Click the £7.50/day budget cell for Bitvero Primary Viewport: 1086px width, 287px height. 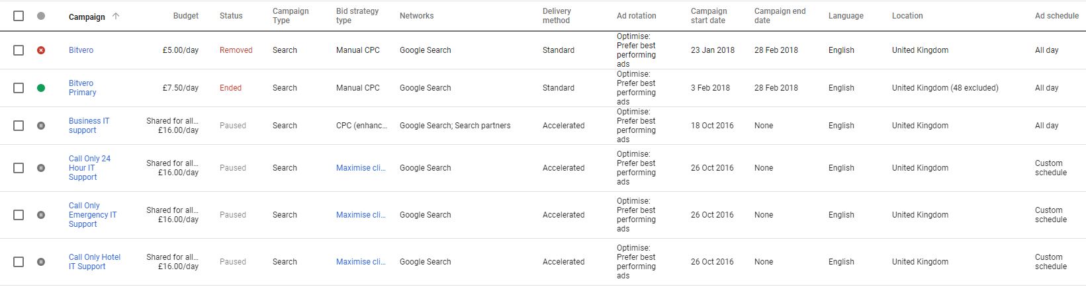tap(180, 88)
